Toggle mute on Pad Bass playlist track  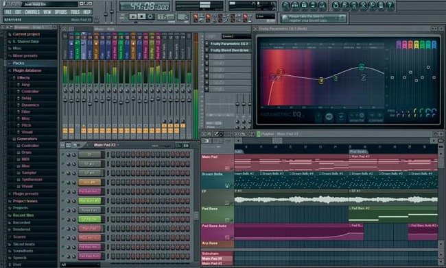[232, 220]
